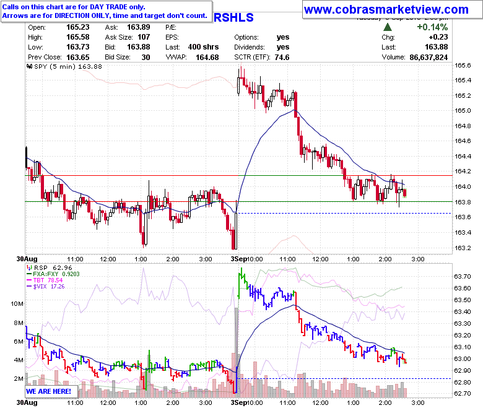Image resolution: width=483 pixels, height=408 pixels.
Task: Click the High value 165.58
Action: (x=77, y=37)
